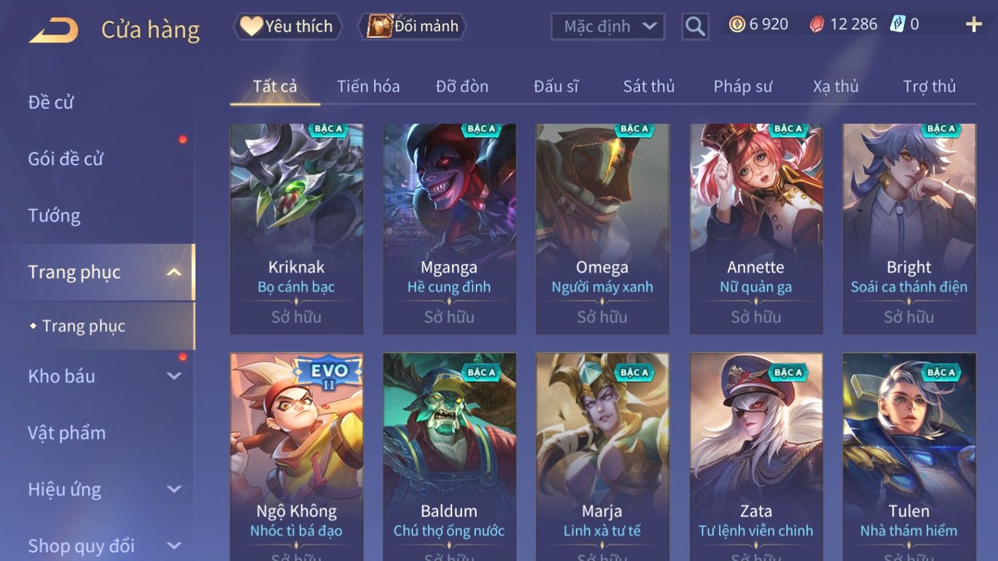
Task: Select the Annette Nữ quản gia skin card
Action: point(756,228)
